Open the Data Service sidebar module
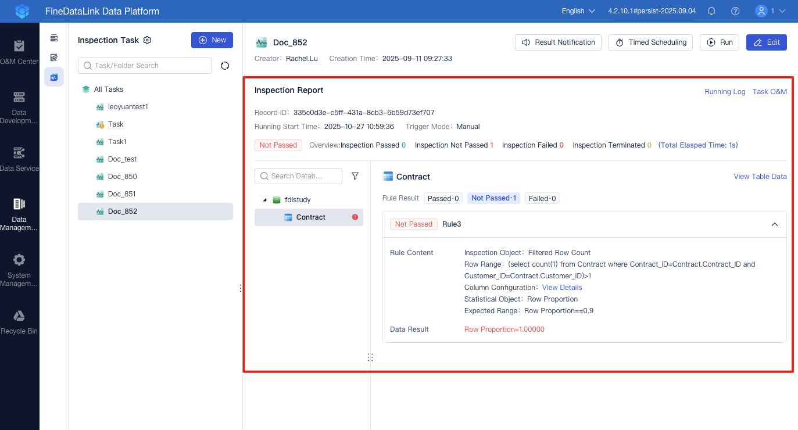The height and width of the screenshot is (430, 798). pos(19,159)
